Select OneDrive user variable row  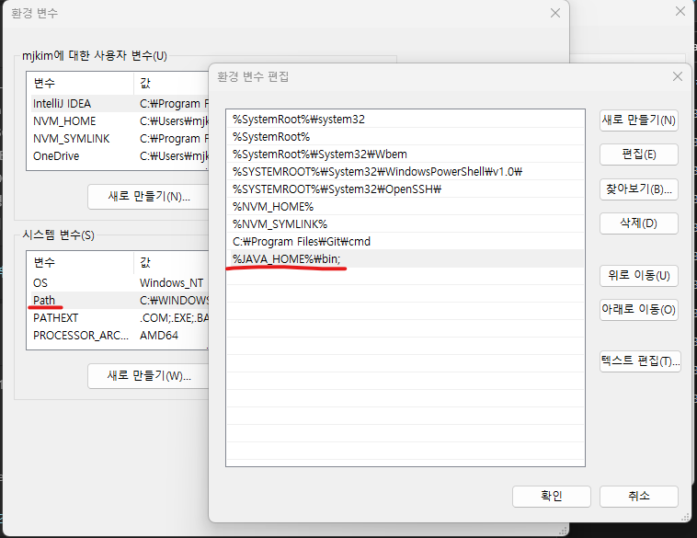pyautogui.click(x=119, y=156)
